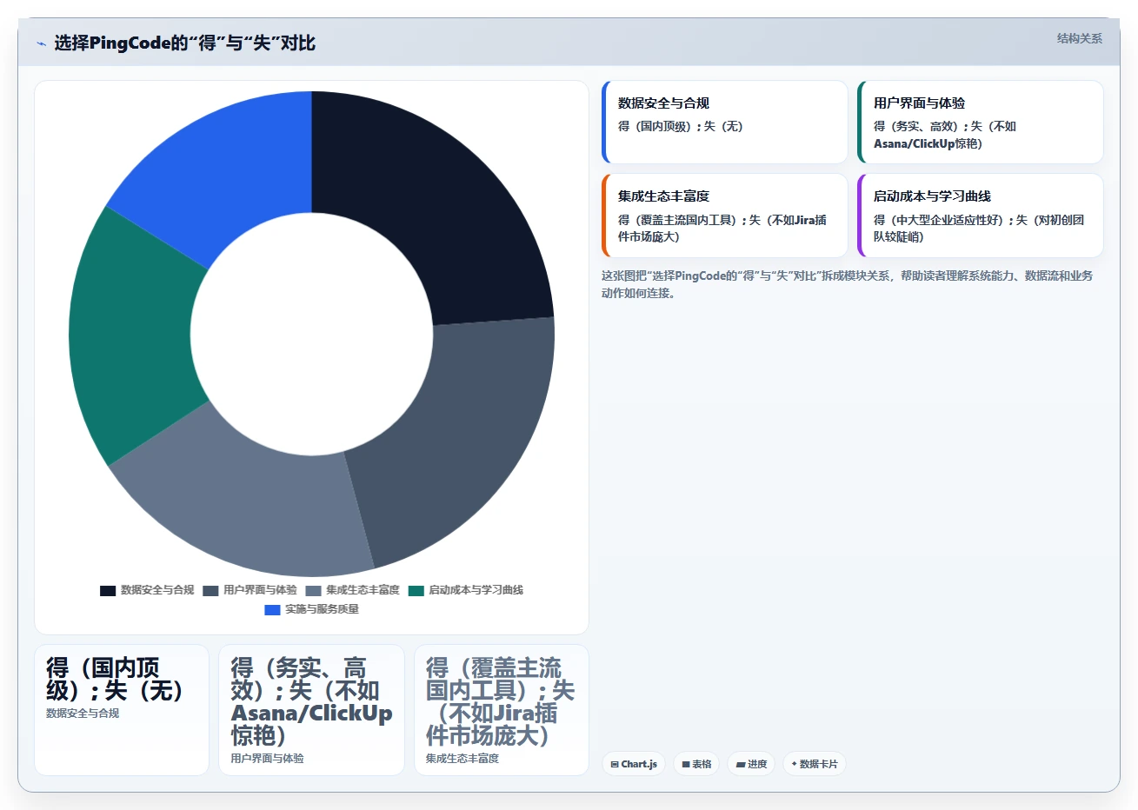1138x810 pixels.
Task: Click the 结构关系 label in the header
Action: point(1079,38)
